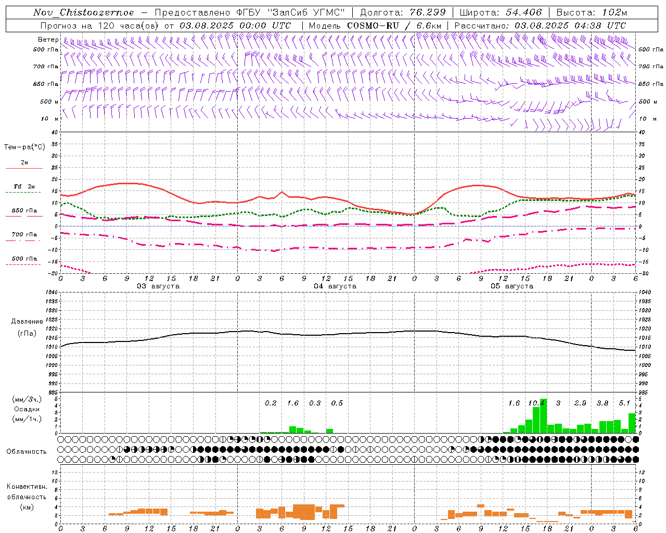Screen dimensions: 666x533
Task: Click the Осадки precipitation label
Action: [x=27, y=409]
